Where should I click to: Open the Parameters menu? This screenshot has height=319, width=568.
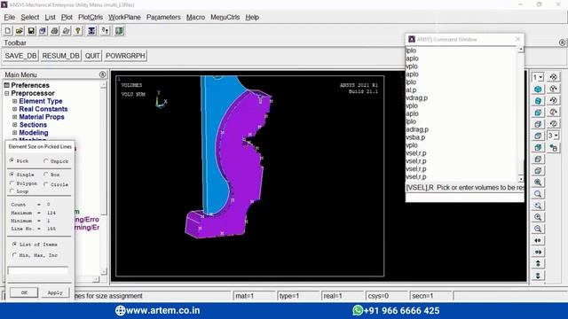(163, 17)
